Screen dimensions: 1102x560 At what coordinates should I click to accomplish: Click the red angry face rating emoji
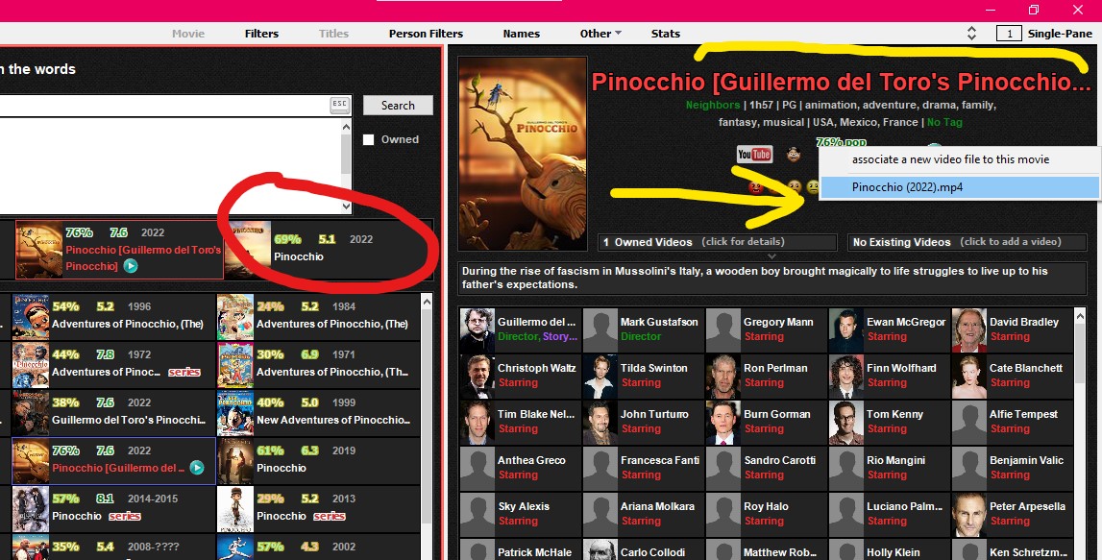click(755, 187)
